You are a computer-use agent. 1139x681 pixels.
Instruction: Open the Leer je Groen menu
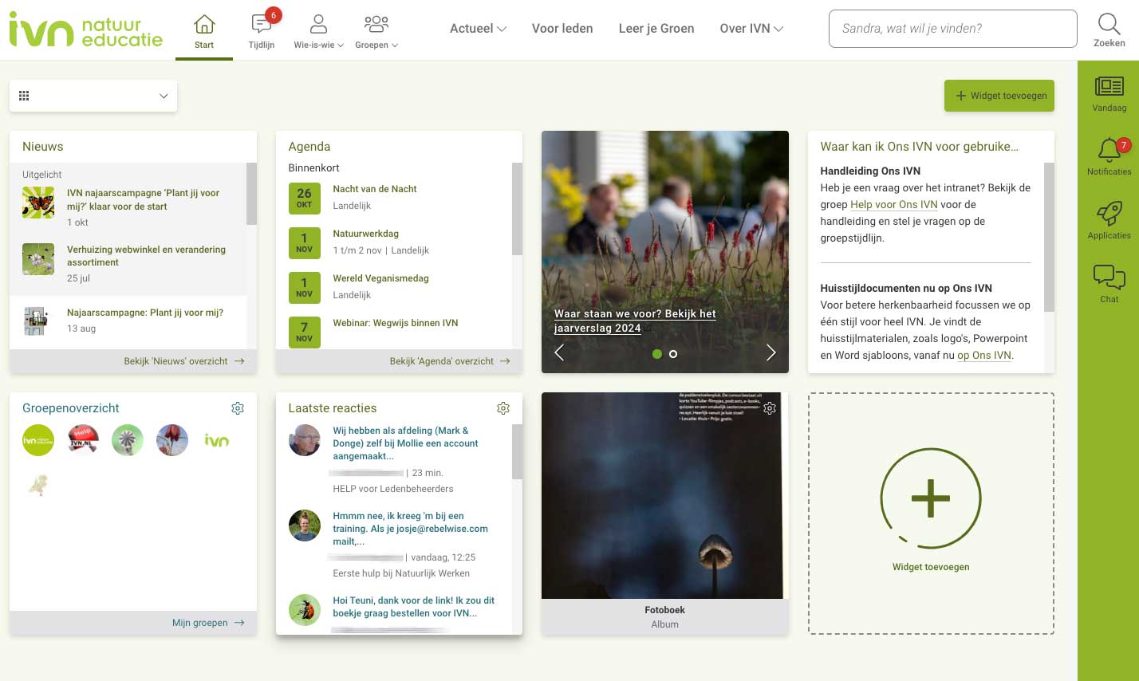pyautogui.click(x=656, y=29)
